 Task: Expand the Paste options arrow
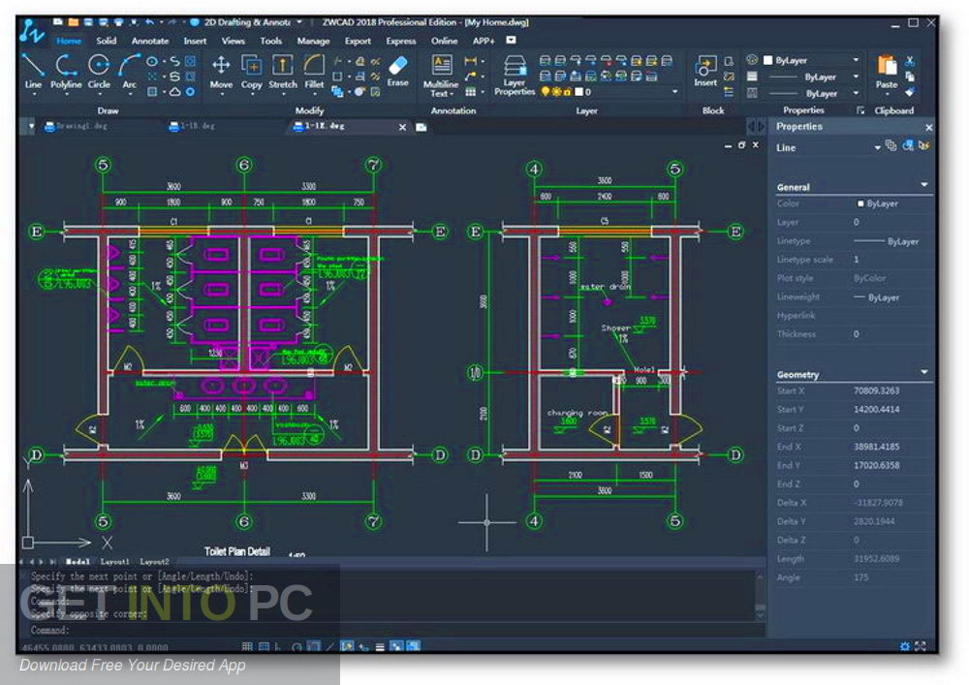[x=887, y=94]
